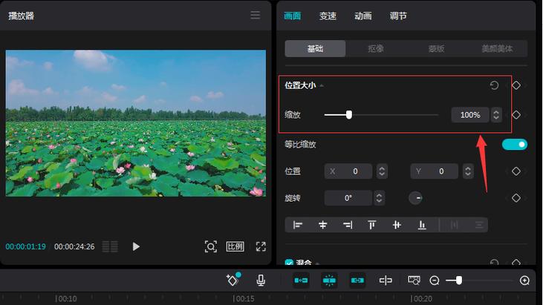Add keyframe for 位置 position
543x305 pixels.
click(x=516, y=171)
